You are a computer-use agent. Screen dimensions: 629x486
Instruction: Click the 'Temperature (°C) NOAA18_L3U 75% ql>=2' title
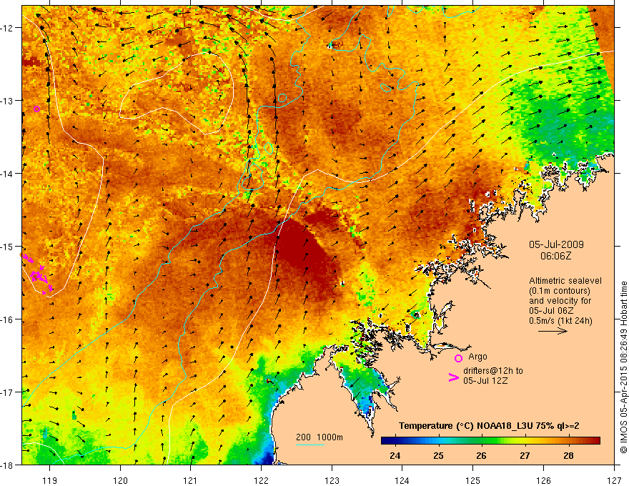click(x=489, y=426)
